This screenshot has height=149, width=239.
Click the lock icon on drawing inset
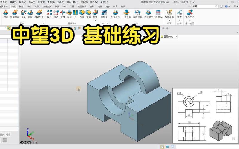[x=233, y=139]
